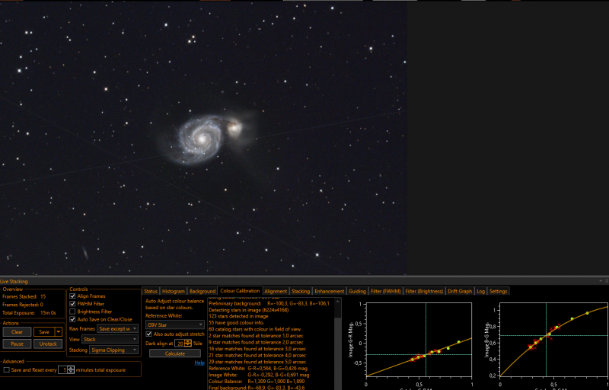Open the Log tab
This screenshot has height=390, width=609.
[481, 291]
